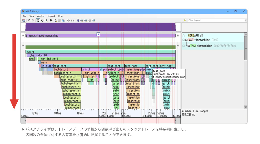The height and width of the screenshot is (144, 260).
Task: Click the Save icon in the toolbar
Action: click(x=24, y=20)
